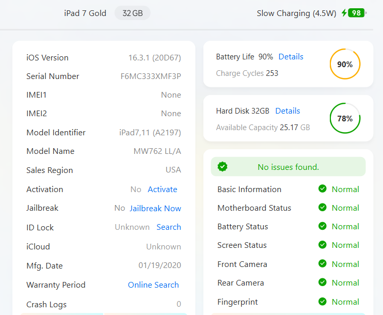Click the Activate link
This screenshot has width=383, height=315.
pos(163,190)
